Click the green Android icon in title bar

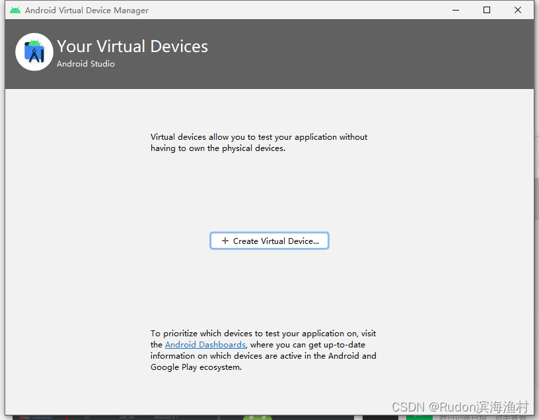(15, 10)
